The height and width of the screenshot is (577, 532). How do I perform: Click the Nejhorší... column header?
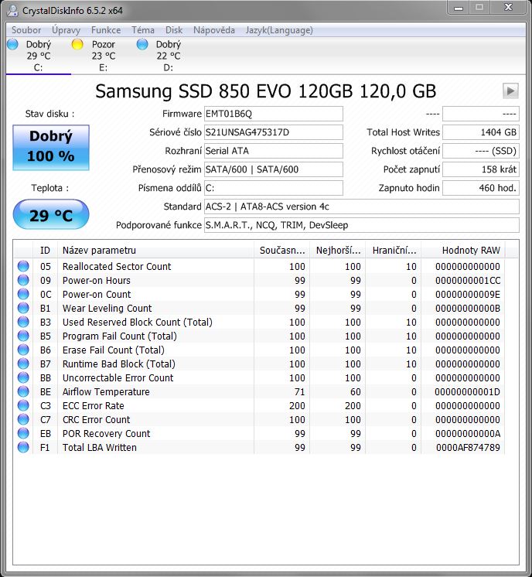[338, 251]
